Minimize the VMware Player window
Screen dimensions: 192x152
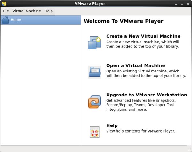(x=175, y=4)
